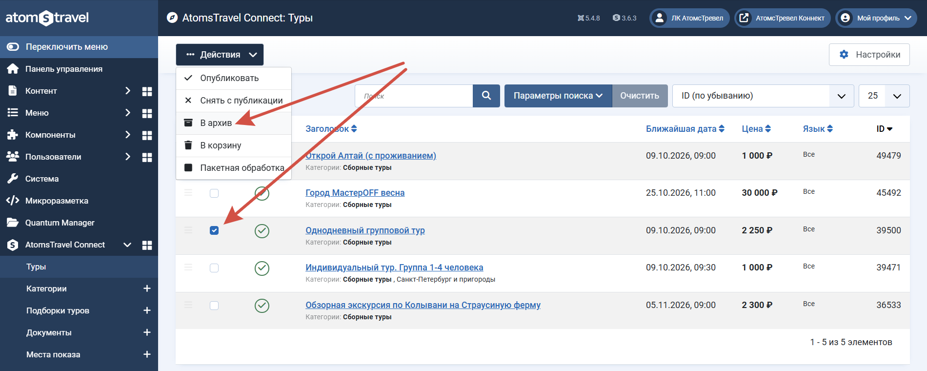Screen dimensions: 927x371
Task: Toggle published status of Однодневный групповой тур
Action: coord(262,231)
